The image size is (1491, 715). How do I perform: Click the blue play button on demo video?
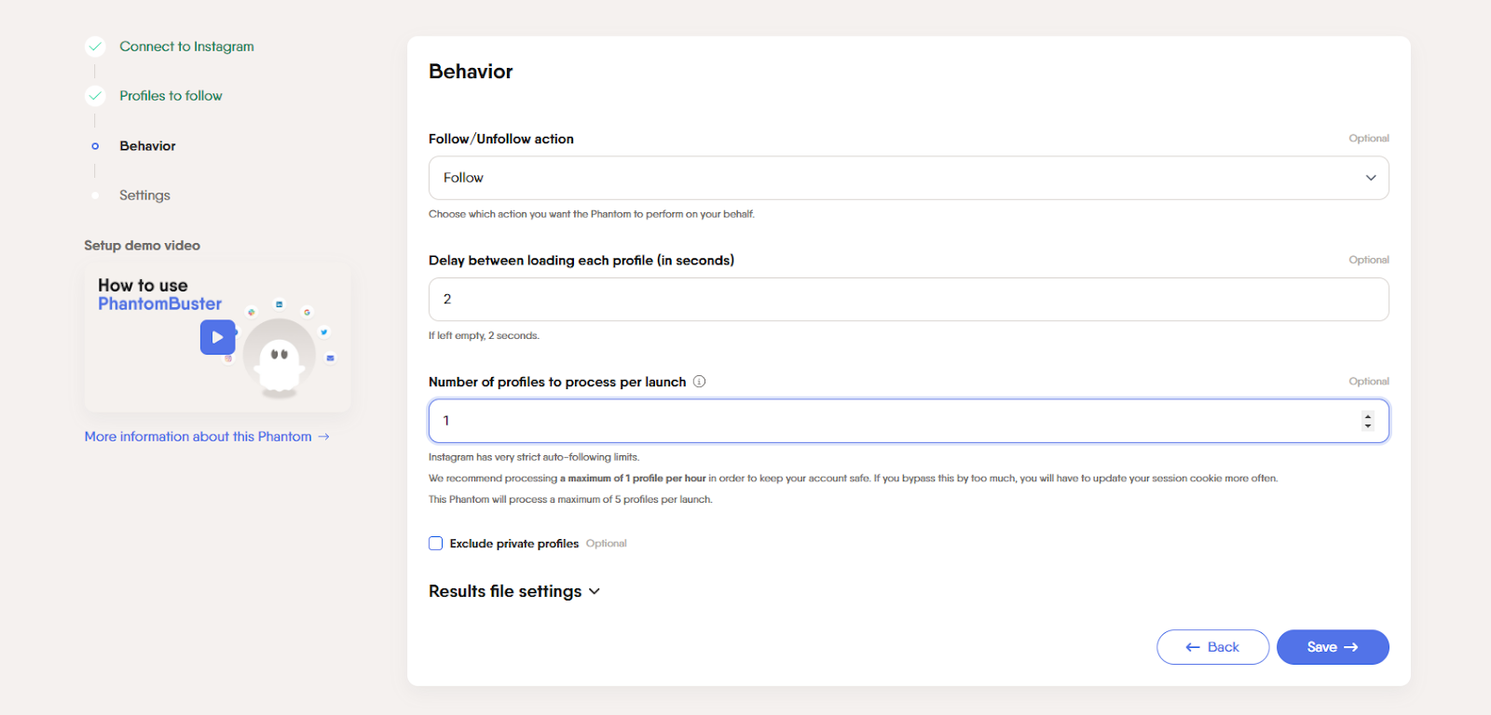(217, 337)
